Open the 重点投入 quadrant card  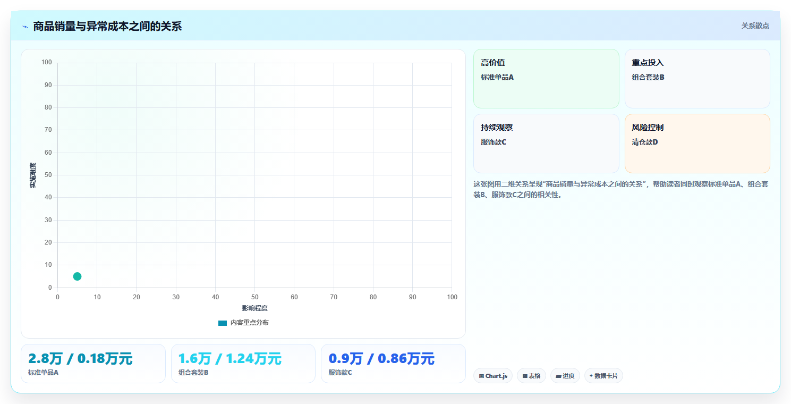tap(698, 79)
